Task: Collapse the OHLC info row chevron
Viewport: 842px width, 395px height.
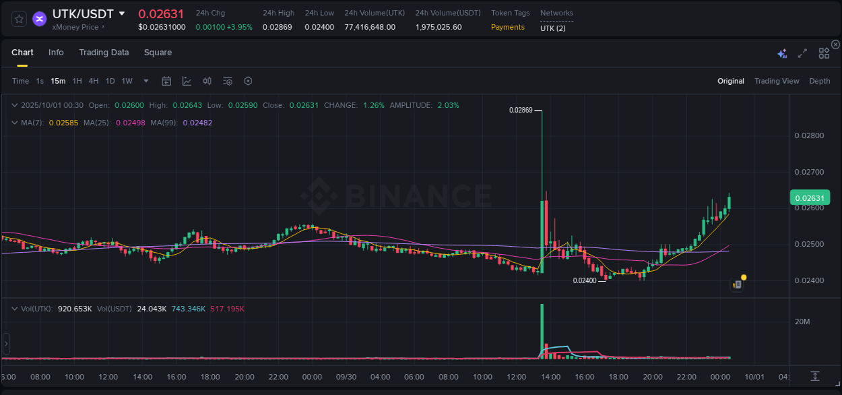Action: tap(15, 105)
